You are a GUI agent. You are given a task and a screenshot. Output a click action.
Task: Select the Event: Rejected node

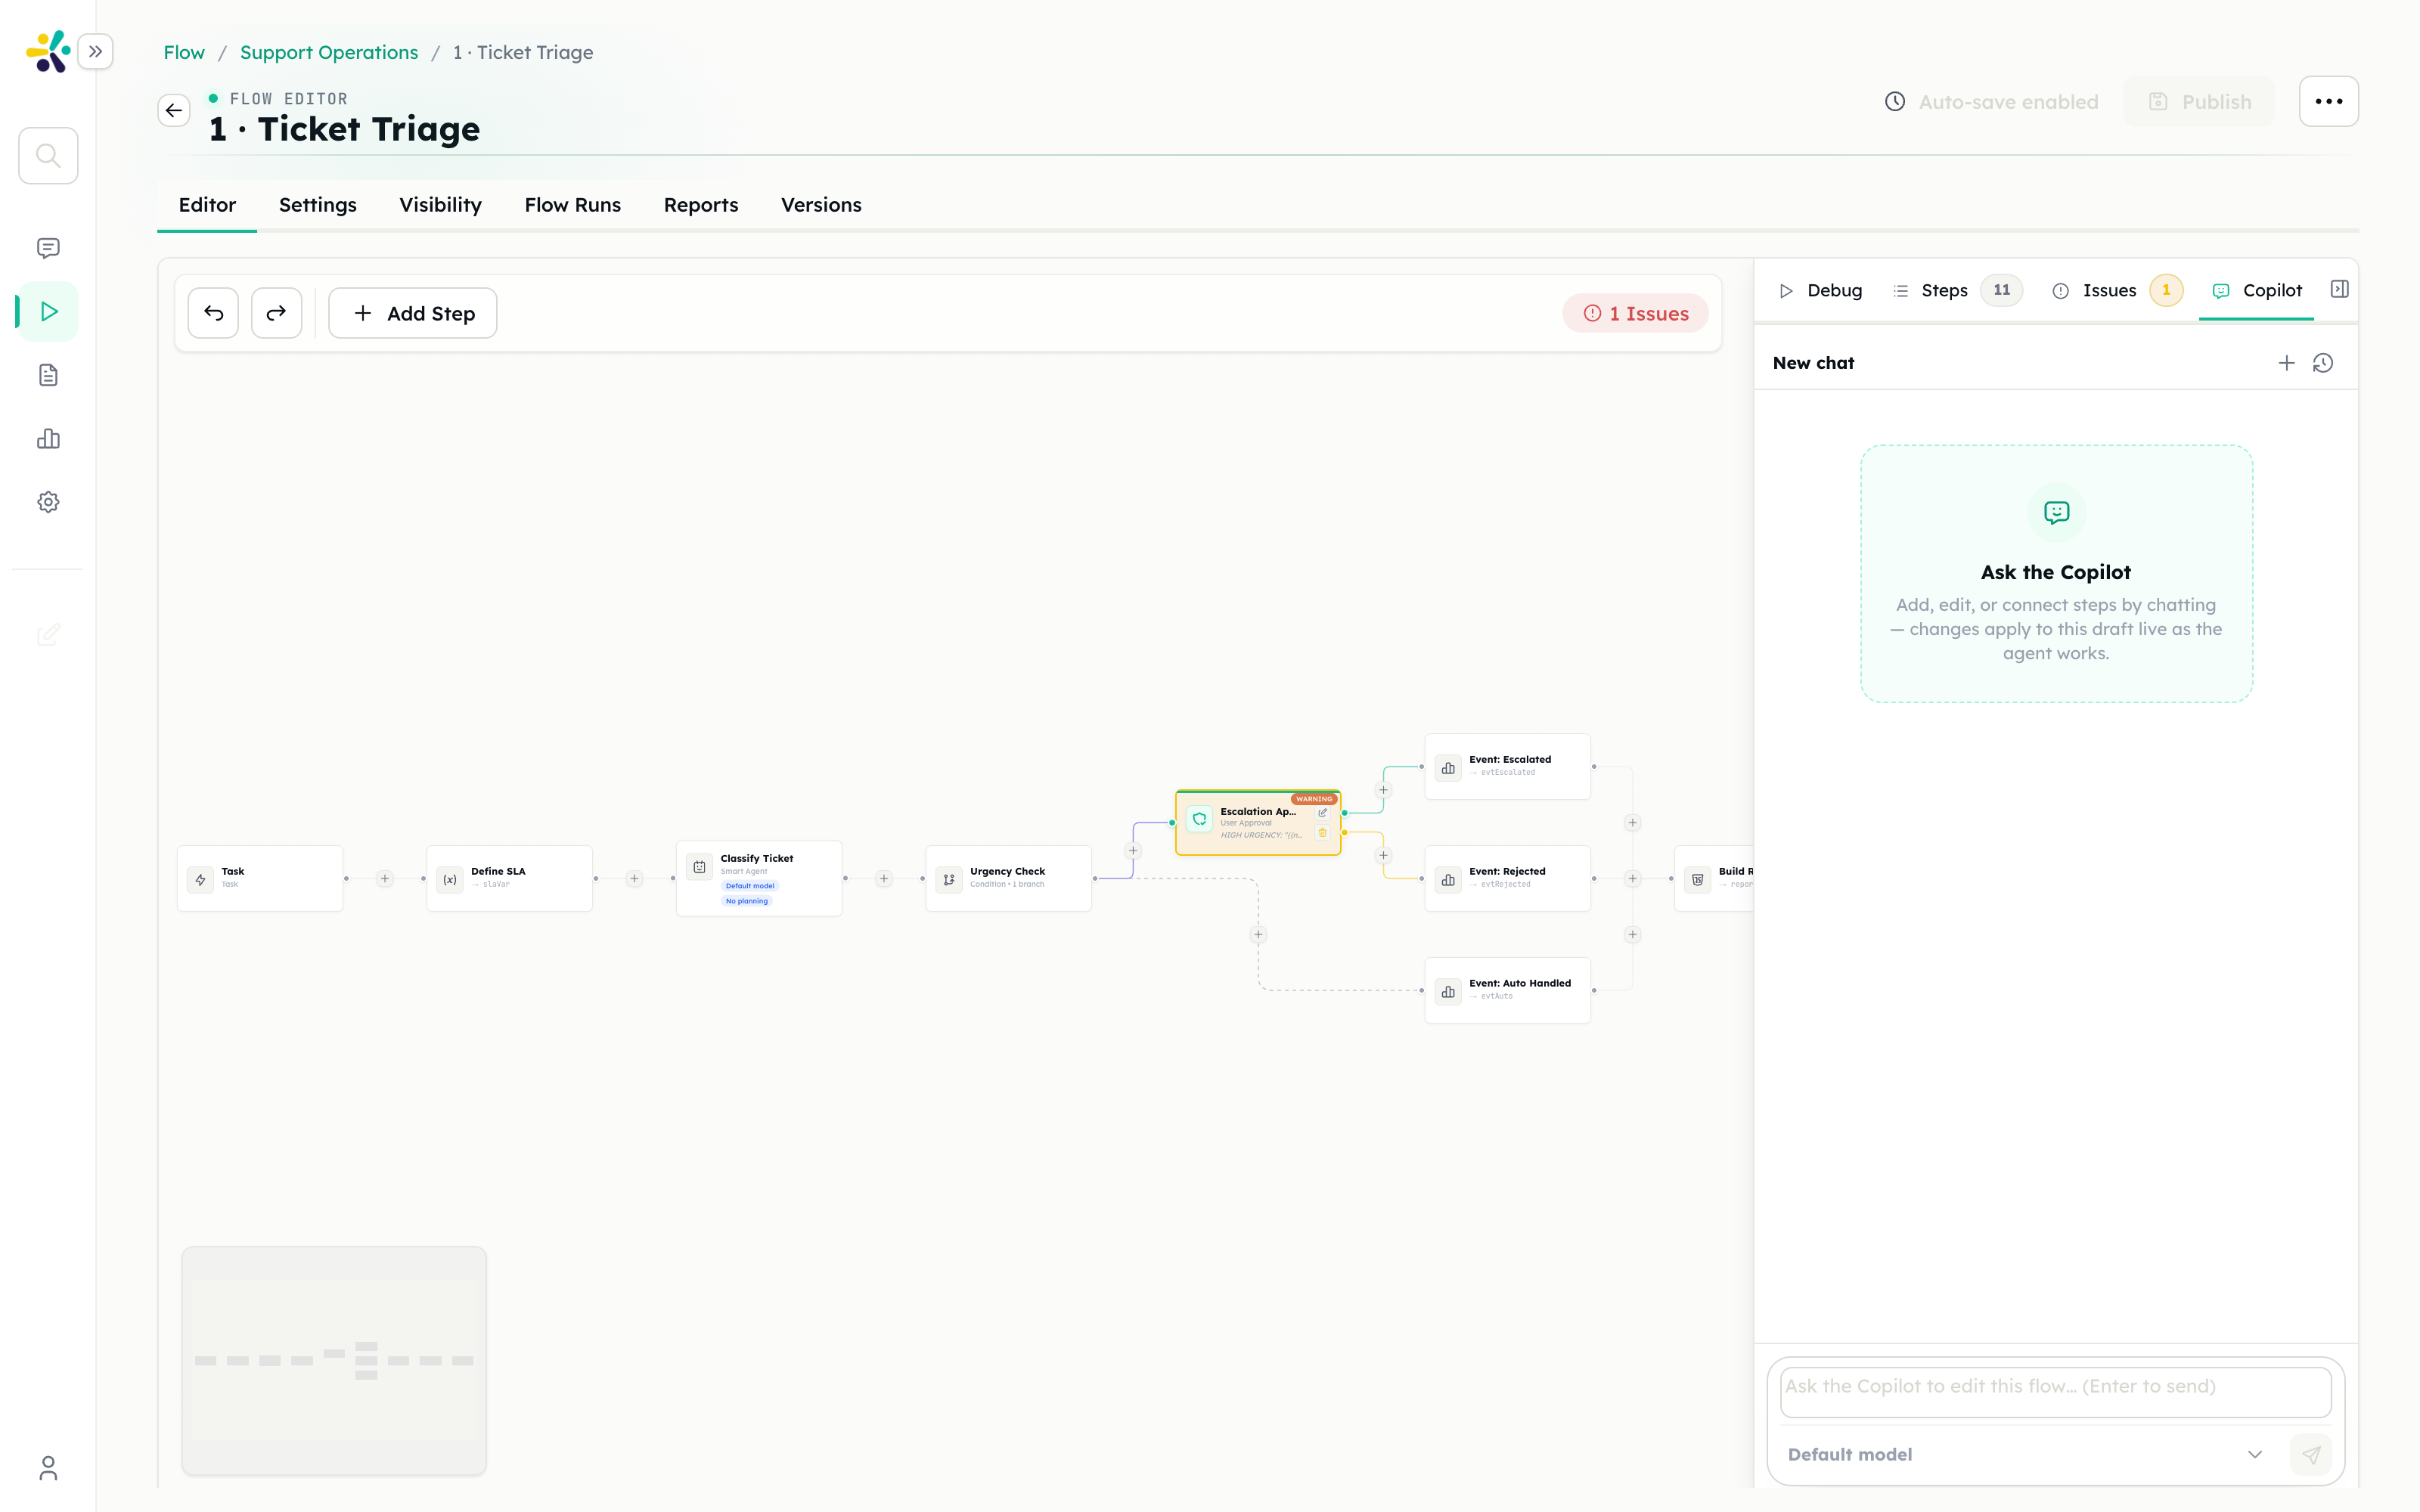pyautogui.click(x=1507, y=878)
